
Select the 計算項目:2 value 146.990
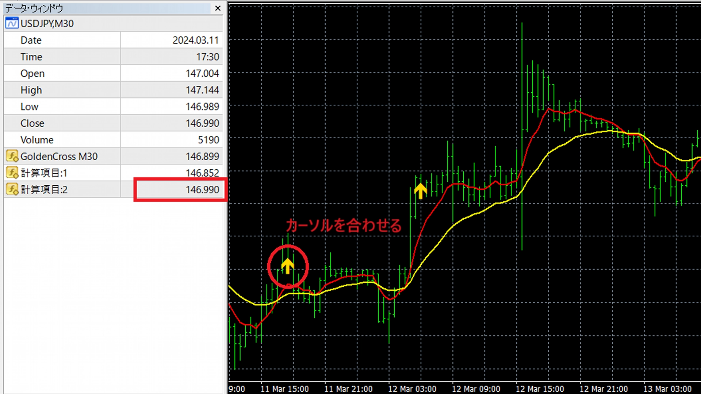(202, 190)
